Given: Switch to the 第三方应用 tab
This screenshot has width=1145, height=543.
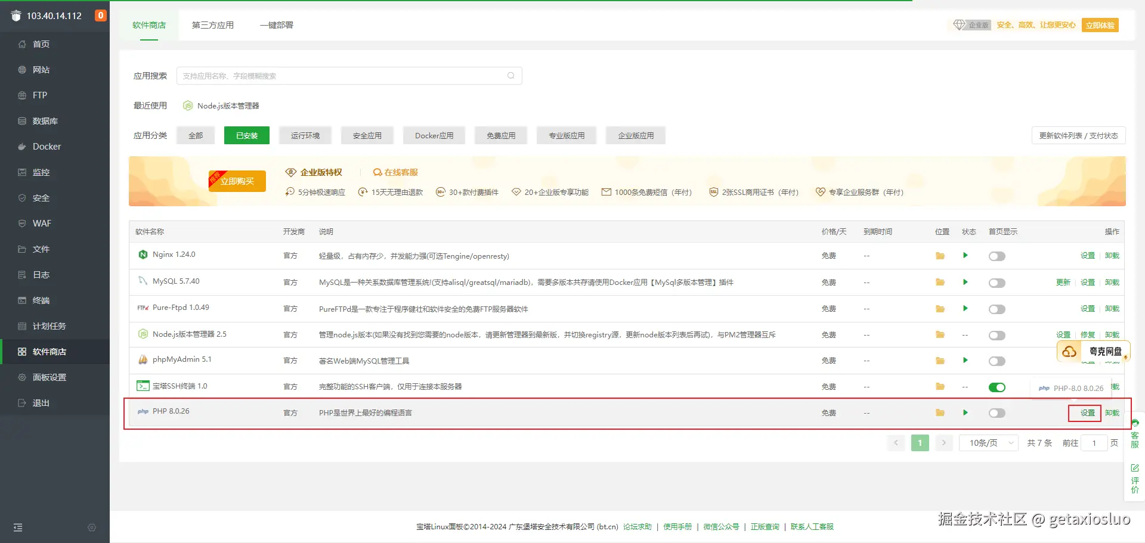Looking at the screenshot, I should pyautogui.click(x=213, y=25).
